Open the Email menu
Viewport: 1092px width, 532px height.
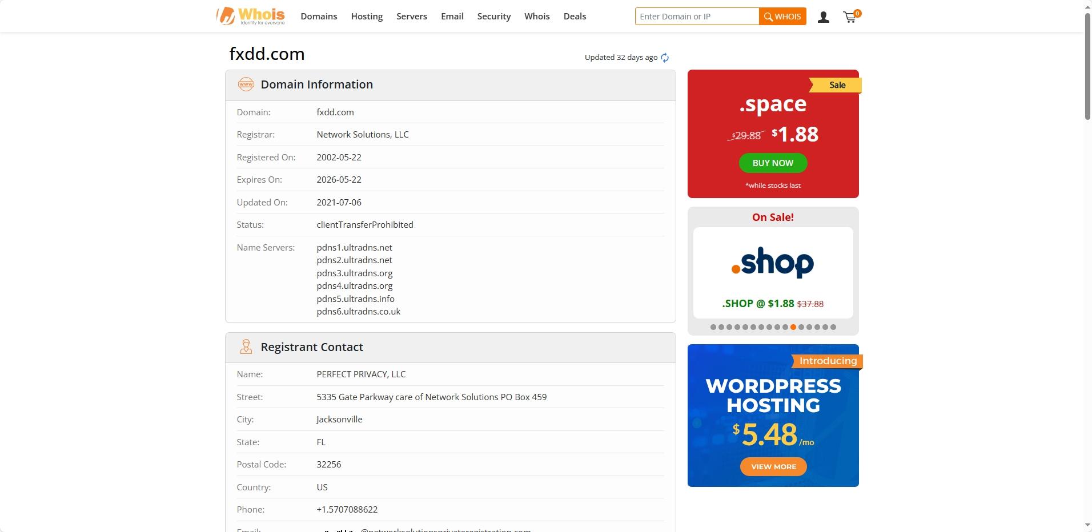point(452,17)
